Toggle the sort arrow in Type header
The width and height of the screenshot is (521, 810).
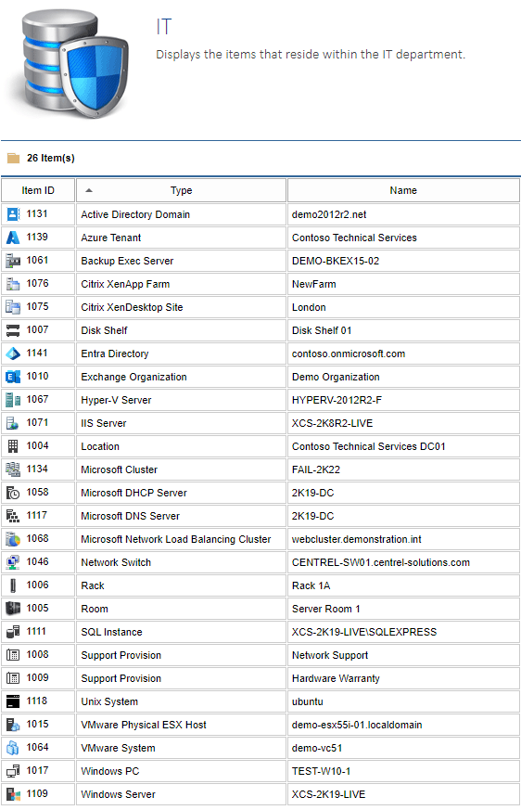point(89,190)
